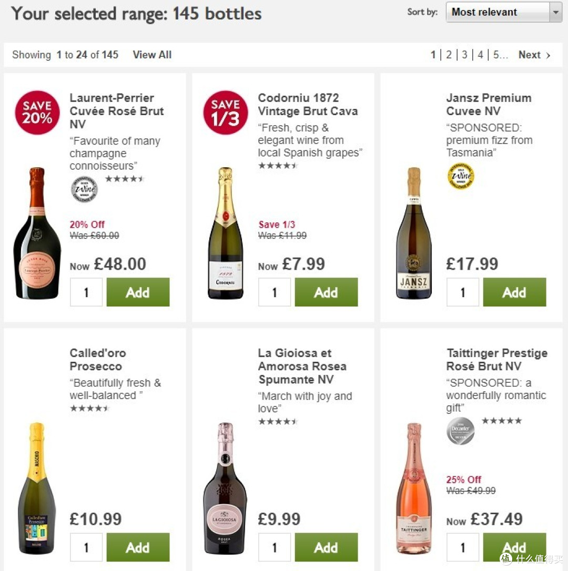The width and height of the screenshot is (568, 571).
Task: Click View All link
Action: tap(152, 55)
